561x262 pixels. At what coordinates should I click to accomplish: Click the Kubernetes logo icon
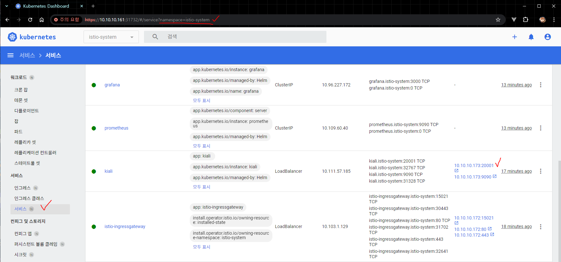[12, 37]
